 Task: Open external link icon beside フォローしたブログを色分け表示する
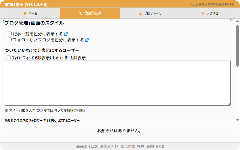[x=87, y=40]
